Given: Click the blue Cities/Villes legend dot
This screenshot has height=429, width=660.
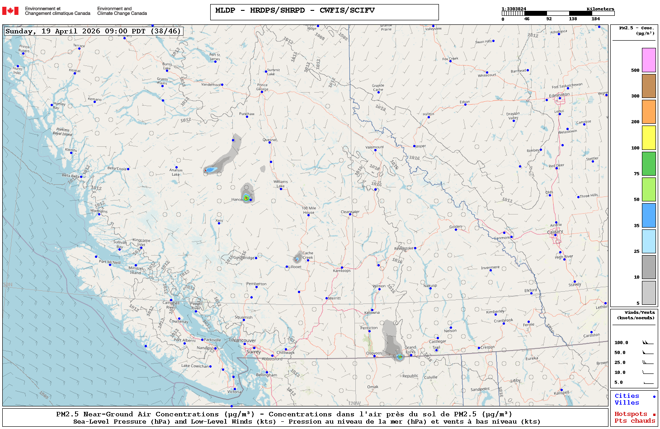Looking at the screenshot, I should coord(654,396).
